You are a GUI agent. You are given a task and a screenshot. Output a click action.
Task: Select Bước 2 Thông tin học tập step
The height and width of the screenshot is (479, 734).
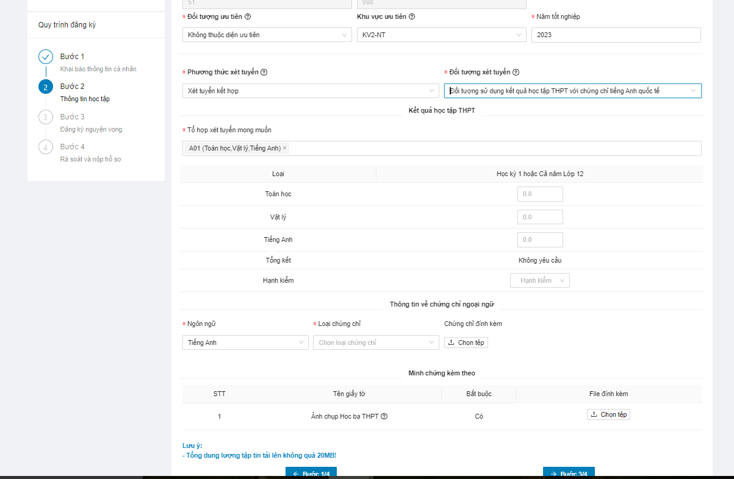pyautogui.click(x=72, y=87)
